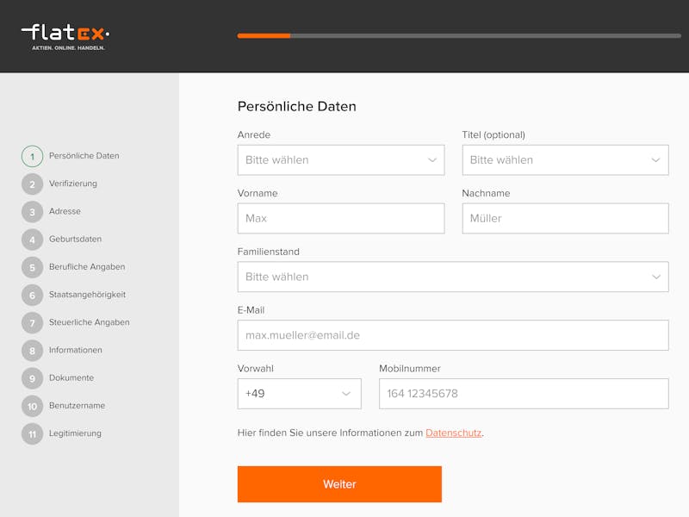Click the orange Weiter button
Viewport: 689px width, 517px height.
[x=339, y=484]
